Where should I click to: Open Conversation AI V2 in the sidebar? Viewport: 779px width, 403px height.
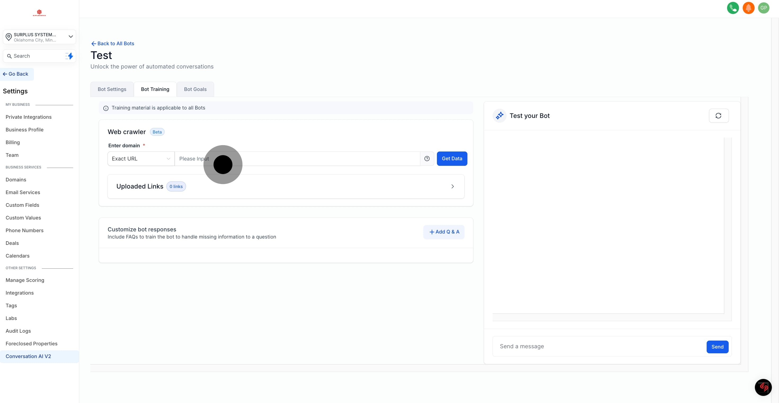tap(28, 356)
